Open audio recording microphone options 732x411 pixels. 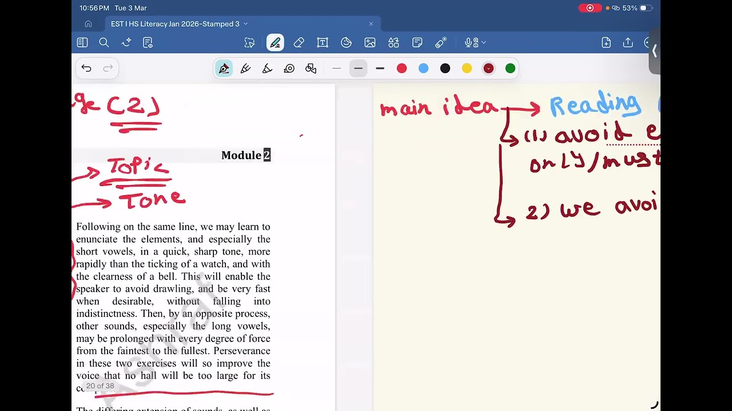[475, 43]
